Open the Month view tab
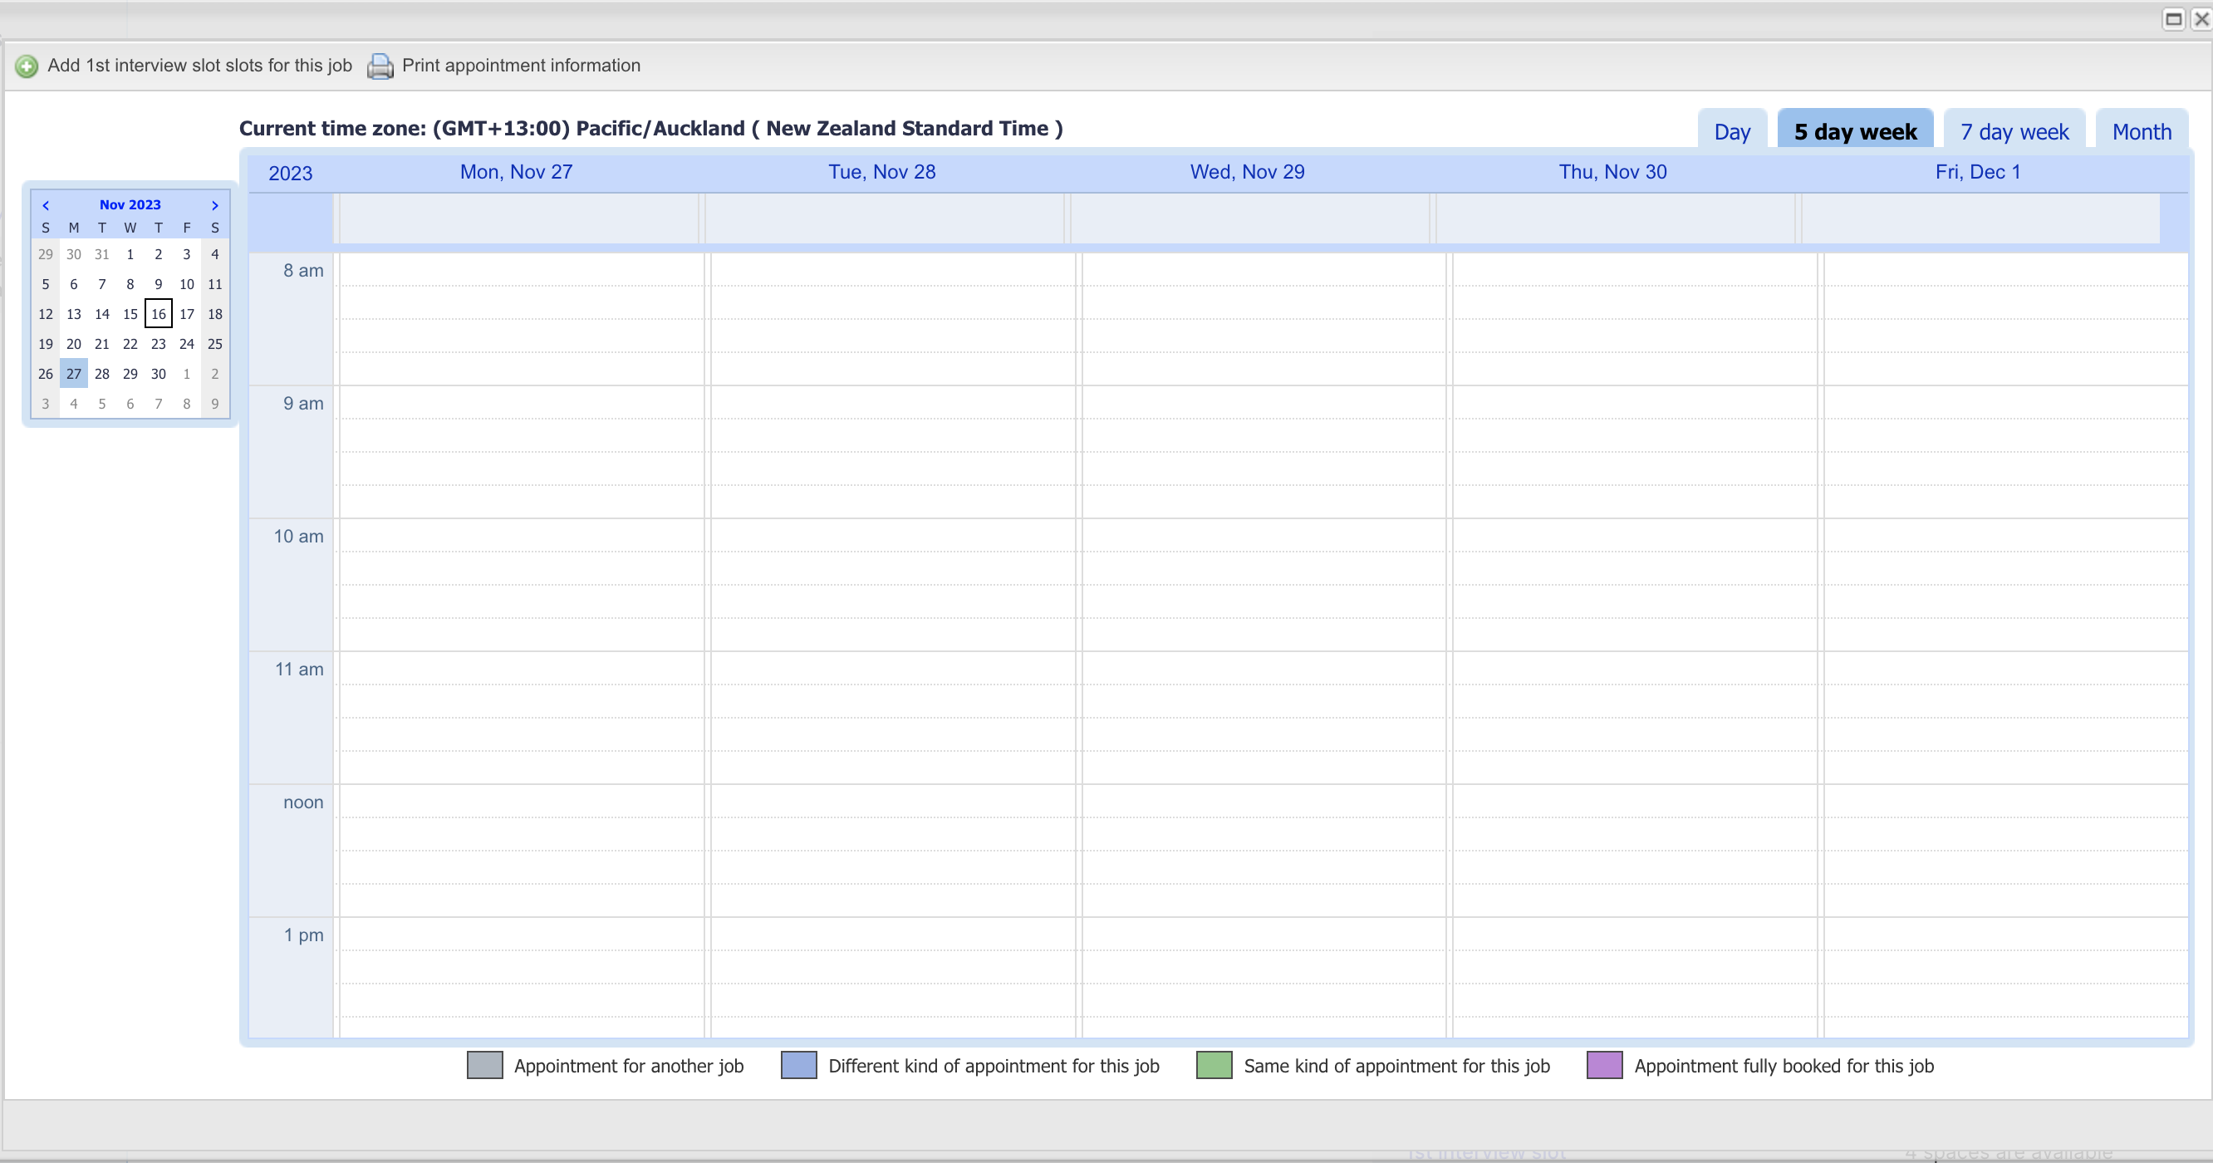The height and width of the screenshot is (1163, 2213). click(x=2142, y=131)
